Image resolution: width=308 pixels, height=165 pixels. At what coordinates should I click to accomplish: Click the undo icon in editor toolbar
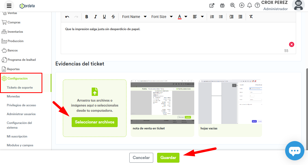(x=67, y=17)
